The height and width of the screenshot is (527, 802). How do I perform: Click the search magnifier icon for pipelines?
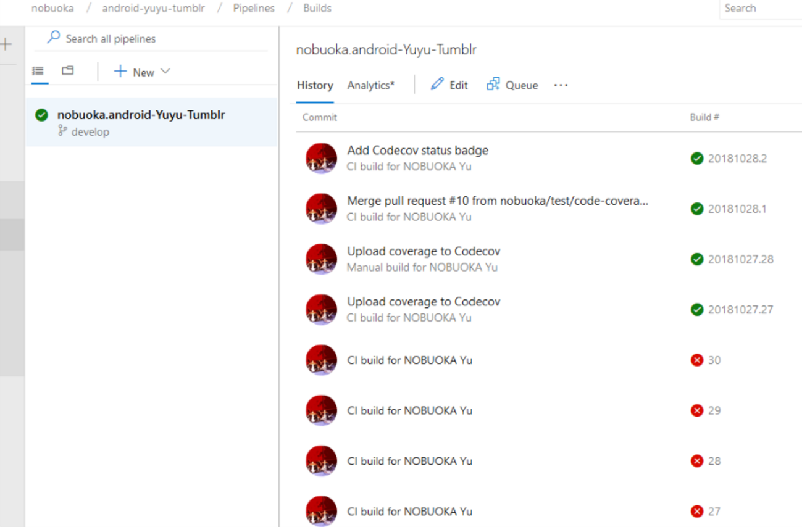point(54,38)
